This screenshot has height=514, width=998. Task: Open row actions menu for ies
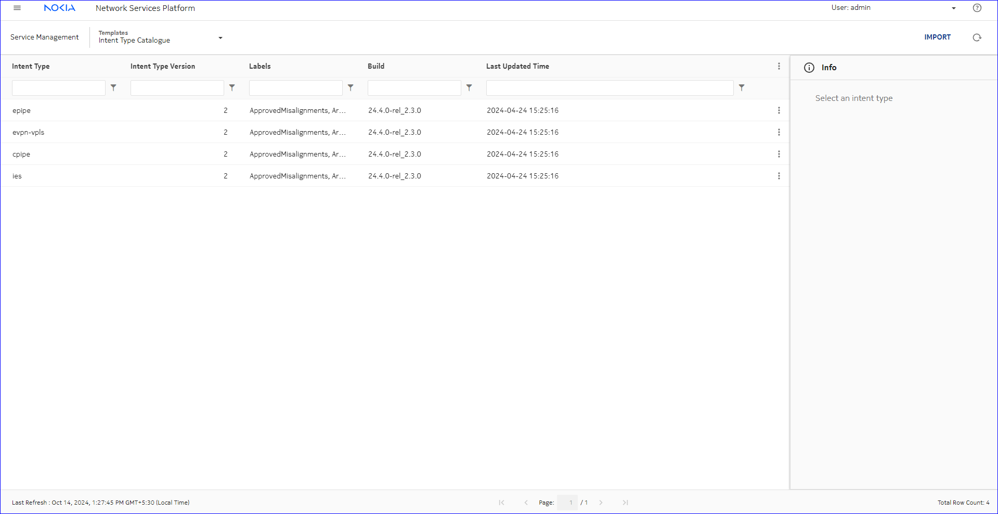779,176
